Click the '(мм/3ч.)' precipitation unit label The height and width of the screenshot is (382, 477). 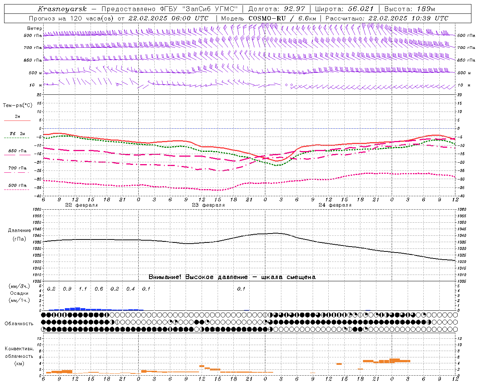(x=19, y=286)
